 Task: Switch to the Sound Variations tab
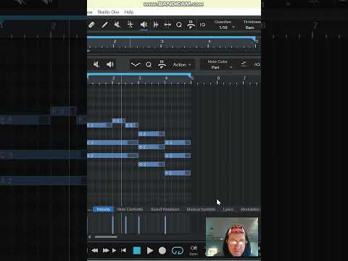click(165, 210)
